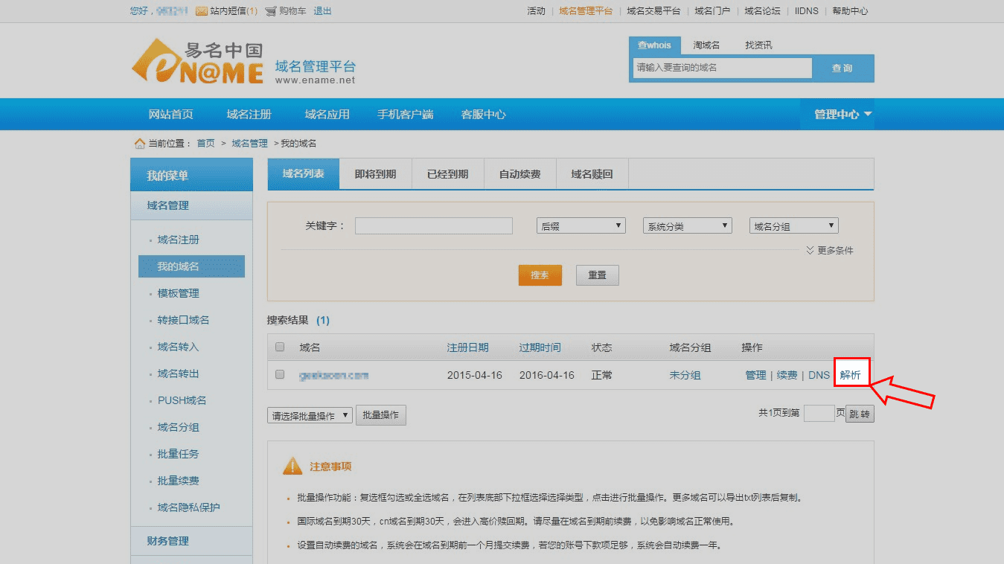Open the 域名交易平台 top link
The width and height of the screenshot is (1004, 564).
(653, 11)
